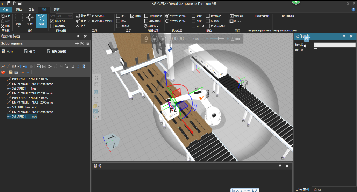Switch to the 建模 ribbon tab
Viewport: 357px width, 192px height.
(57, 9)
